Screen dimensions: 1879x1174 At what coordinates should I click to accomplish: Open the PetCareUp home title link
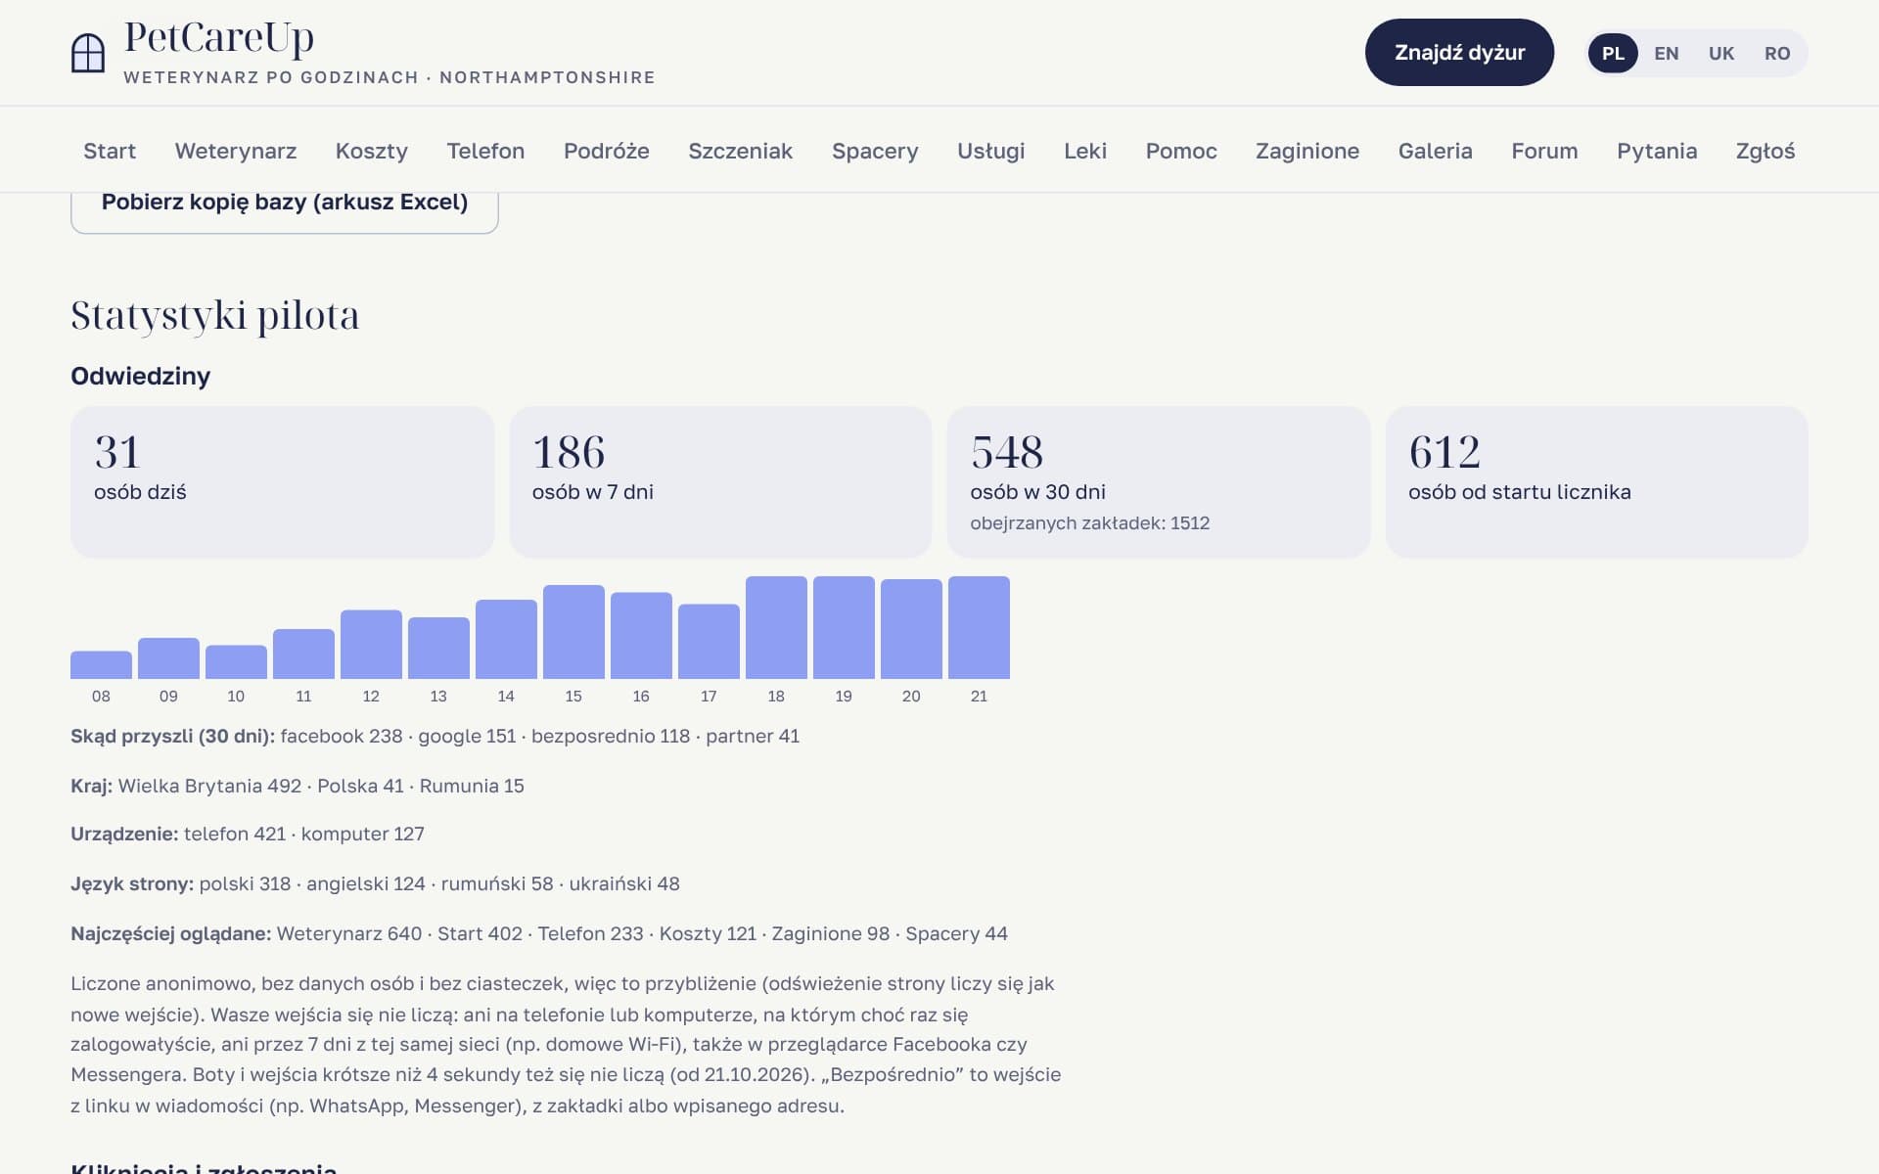[219, 38]
